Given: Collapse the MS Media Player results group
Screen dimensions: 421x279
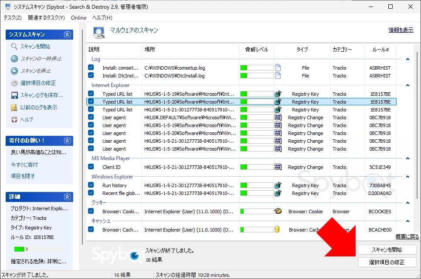Looking at the screenshot, I should pyautogui.click(x=407, y=158).
